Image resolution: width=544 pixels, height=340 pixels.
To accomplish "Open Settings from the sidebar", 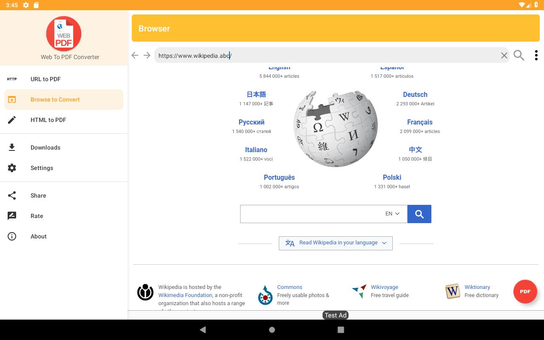I will pos(42,168).
